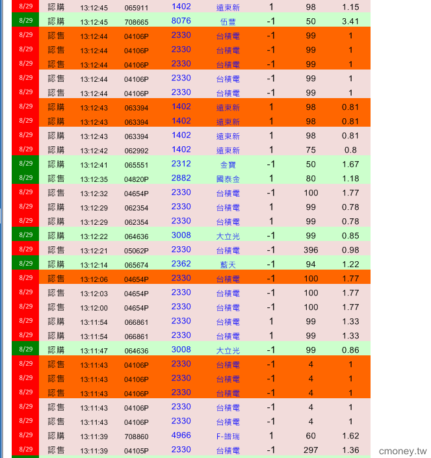
Task: Click 2330 in the 04105P row
Action: click(x=181, y=450)
